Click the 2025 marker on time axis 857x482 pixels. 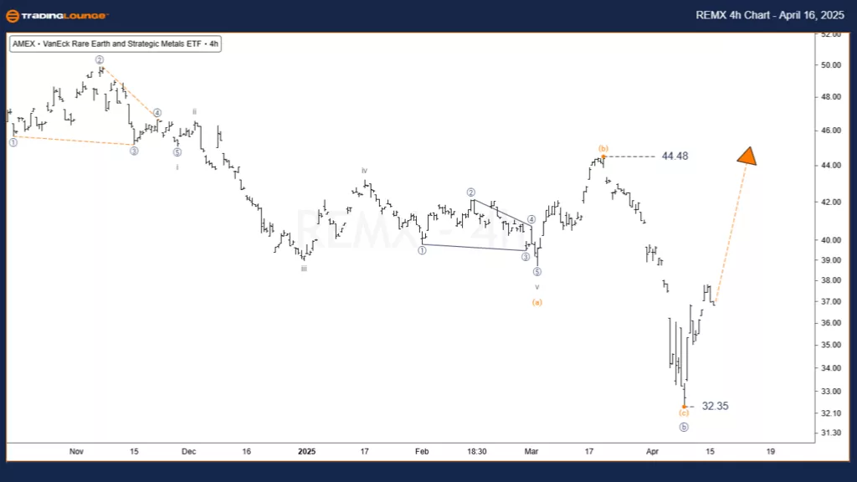307,451
